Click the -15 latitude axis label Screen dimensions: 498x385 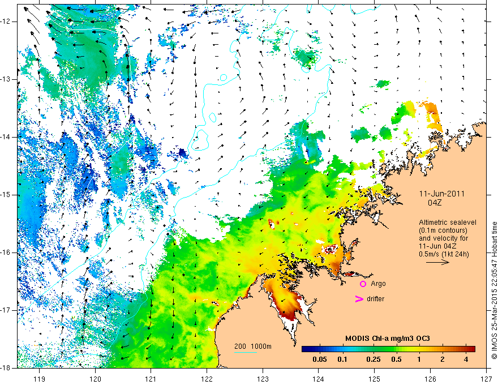point(6,195)
